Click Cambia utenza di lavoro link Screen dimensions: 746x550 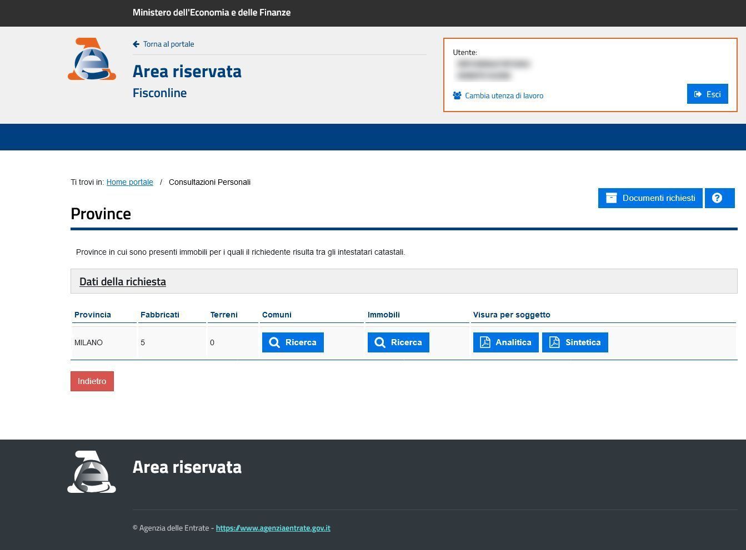pyautogui.click(x=504, y=95)
